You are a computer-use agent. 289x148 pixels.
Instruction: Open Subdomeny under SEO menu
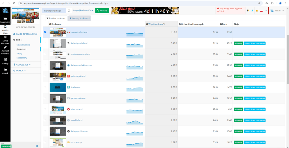pos(21,58)
